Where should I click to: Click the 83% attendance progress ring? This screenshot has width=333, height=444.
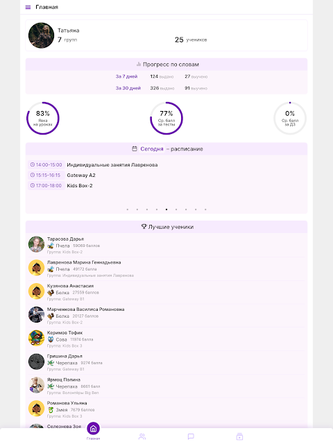[43, 118]
